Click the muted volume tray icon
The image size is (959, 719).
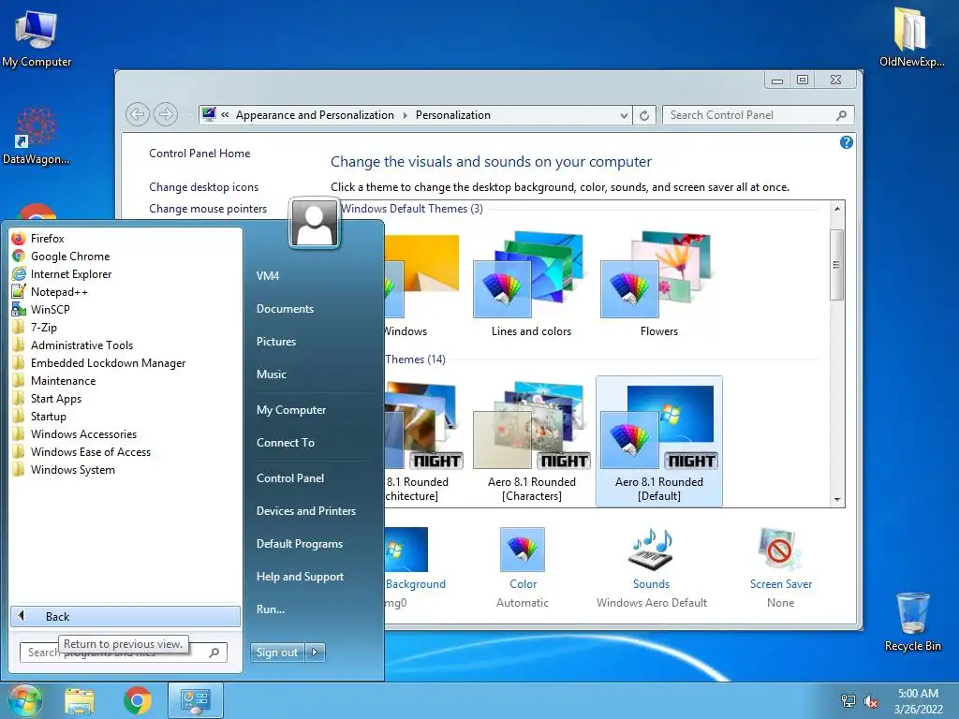pos(871,701)
